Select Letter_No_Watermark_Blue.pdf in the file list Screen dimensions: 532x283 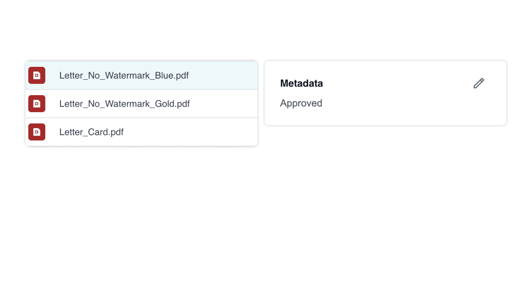[124, 75]
